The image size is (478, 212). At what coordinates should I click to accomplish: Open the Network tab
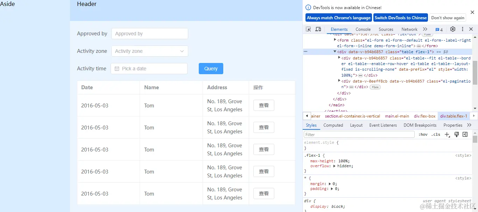click(x=409, y=29)
